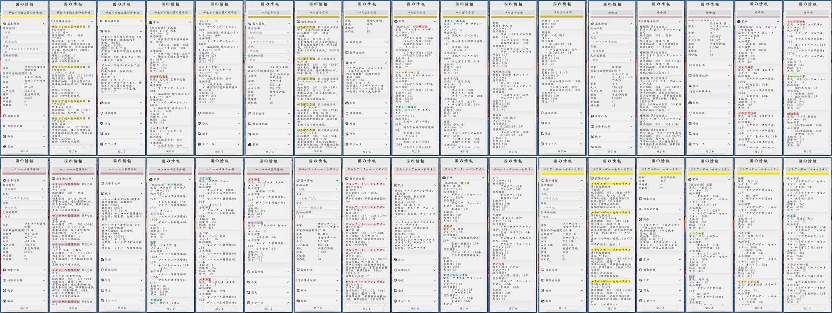Image resolution: width=832 pixels, height=313 pixels.
Task: Collapse メリヴェザー・セキュリティ's expanded 家族 using its chevron
Action: [x=729, y=179]
